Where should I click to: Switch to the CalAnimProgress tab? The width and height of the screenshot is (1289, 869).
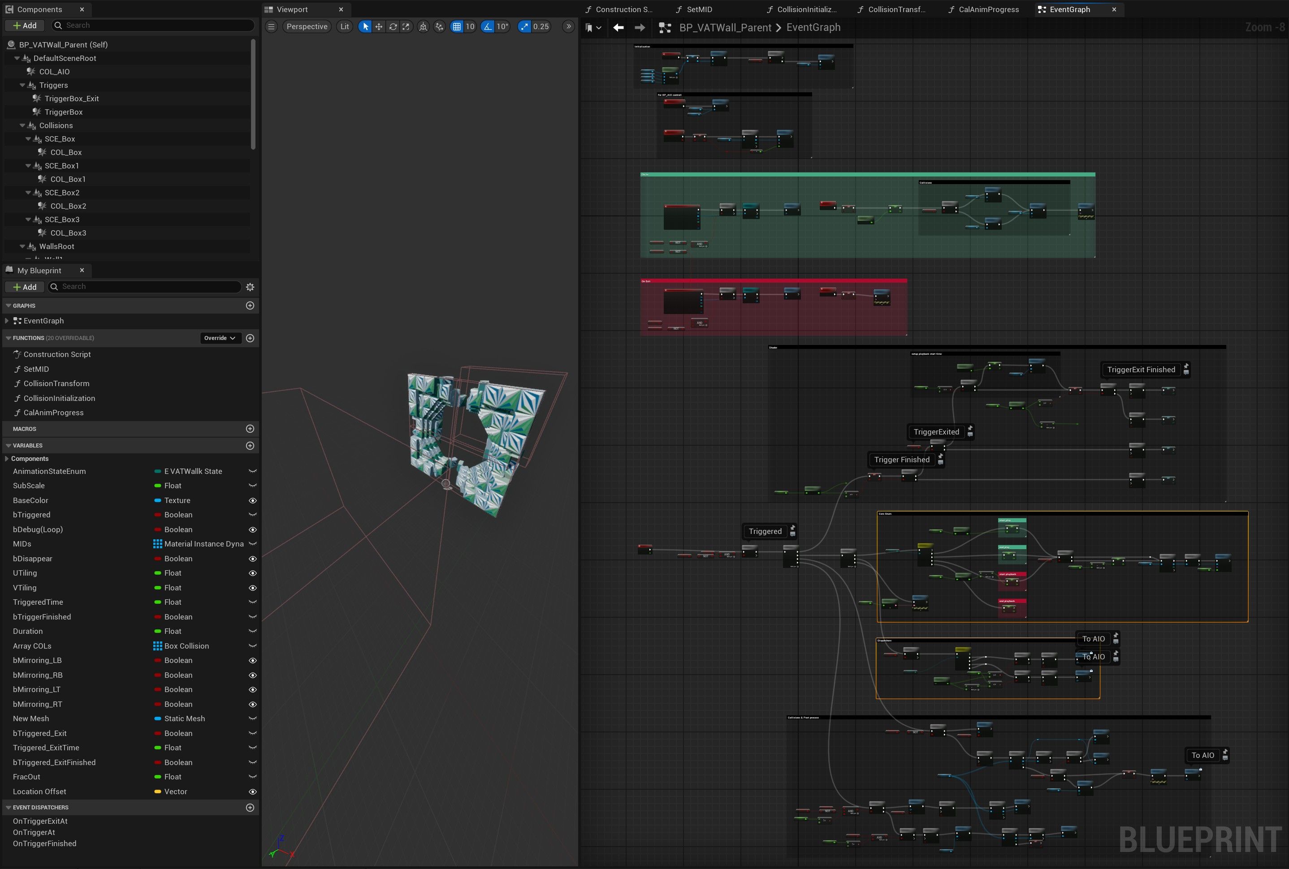pyautogui.click(x=989, y=9)
